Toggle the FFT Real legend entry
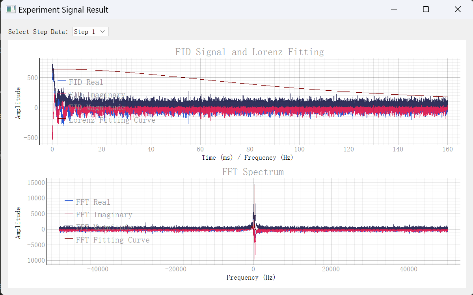The width and height of the screenshot is (473, 295). coord(93,202)
